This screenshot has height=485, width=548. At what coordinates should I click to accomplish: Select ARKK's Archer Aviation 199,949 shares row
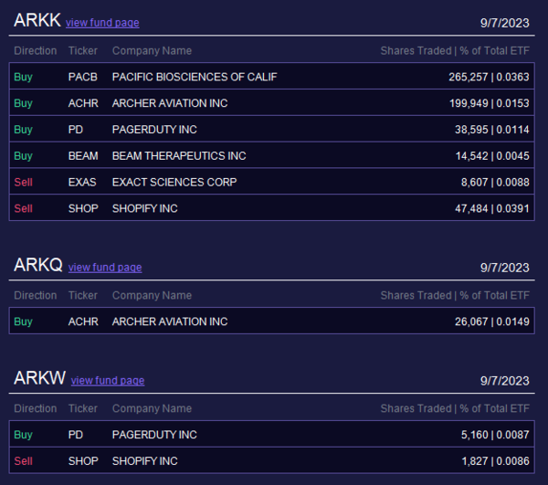(x=271, y=103)
